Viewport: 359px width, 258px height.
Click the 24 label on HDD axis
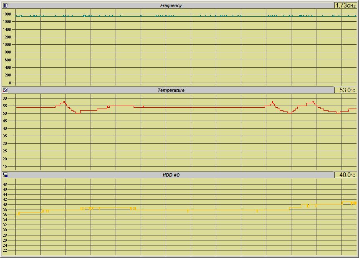[x=5, y=245]
